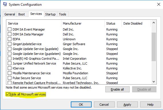
Task: Toggle the Pulse Secure Service checkbox
Action: (x=10, y=78)
